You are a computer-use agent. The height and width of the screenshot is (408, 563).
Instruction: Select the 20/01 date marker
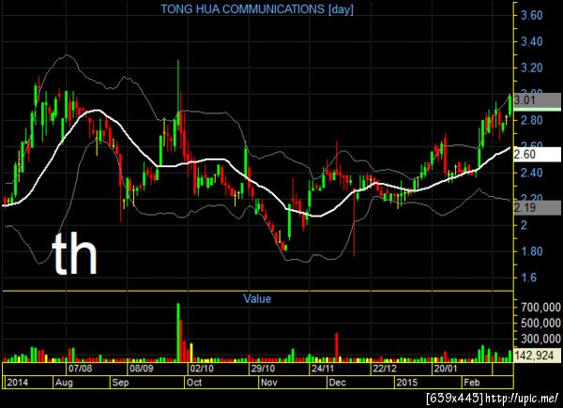pyautogui.click(x=446, y=369)
